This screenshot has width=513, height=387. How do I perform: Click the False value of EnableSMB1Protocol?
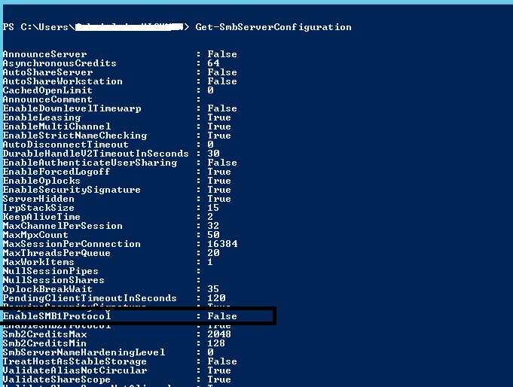coord(221,317)
